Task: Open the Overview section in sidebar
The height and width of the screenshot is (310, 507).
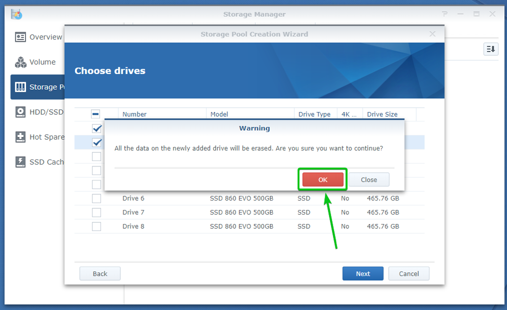Action: (x=38, y=37)
